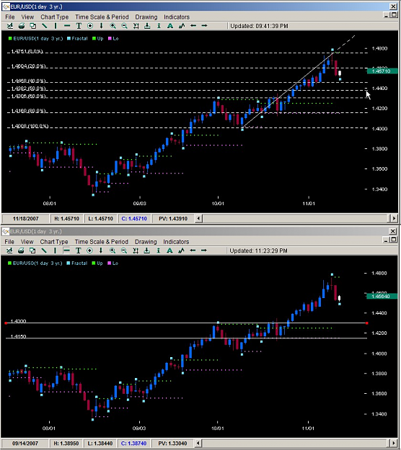Toggle horizontal line tool in the lower window
This screenshot has width=401, height=450.
(66, 251)
